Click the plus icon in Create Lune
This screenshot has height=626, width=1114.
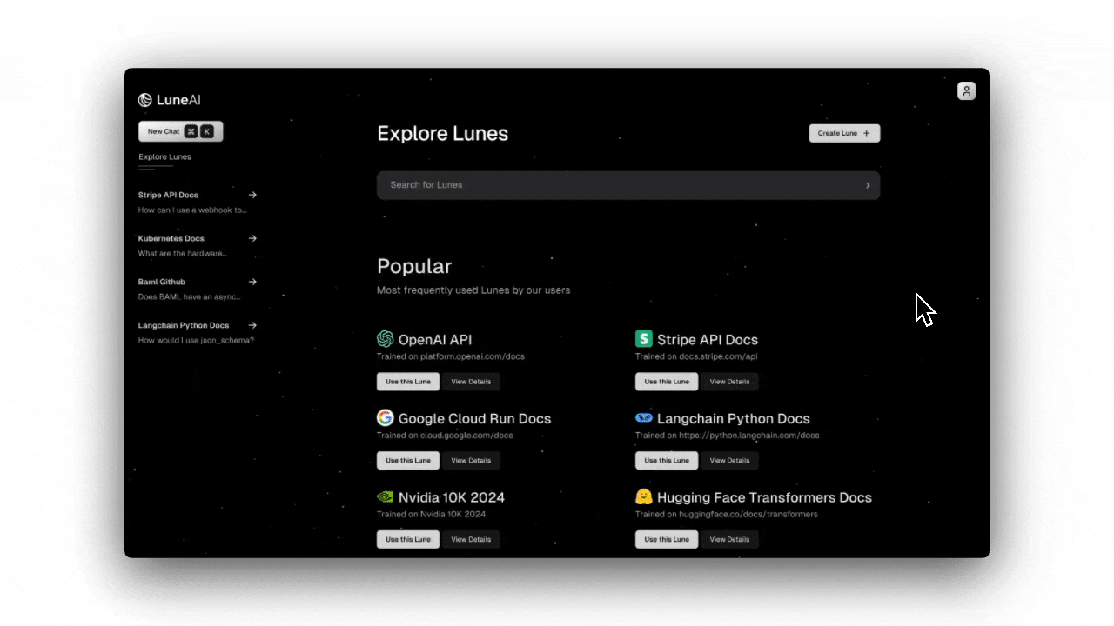pos(866,133)
